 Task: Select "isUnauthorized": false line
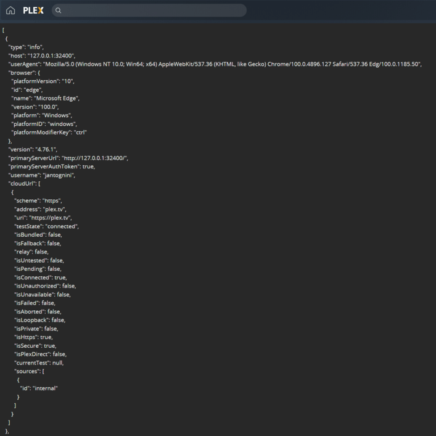pyautogui.click(x=45, y=286)
